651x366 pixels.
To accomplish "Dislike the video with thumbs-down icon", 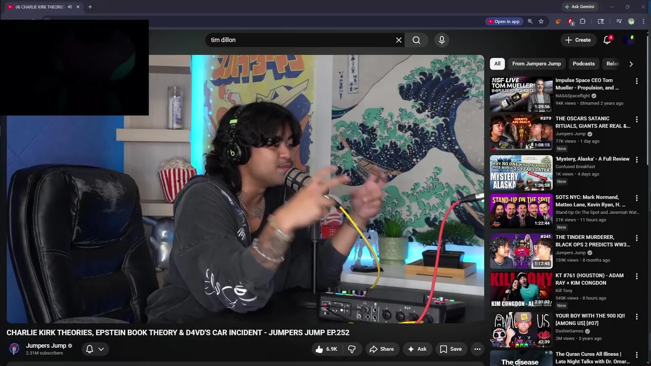I will click(351, 349).
